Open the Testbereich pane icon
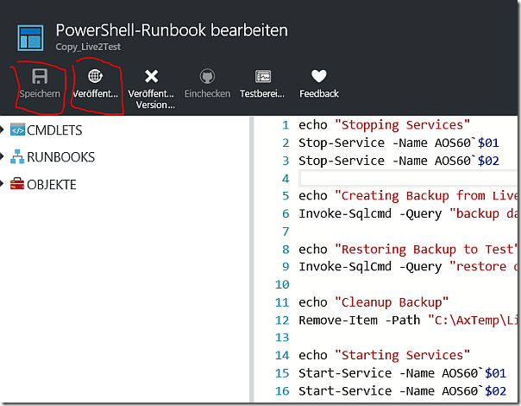The height and width of the screenshot is (406, 521). 263,76
